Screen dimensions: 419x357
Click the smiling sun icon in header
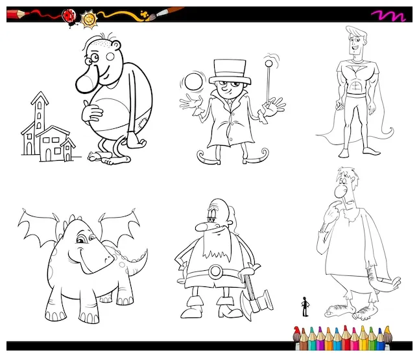point(89,19)
